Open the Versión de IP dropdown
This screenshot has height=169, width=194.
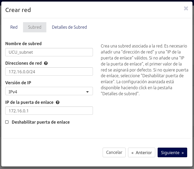[x=49, y=91]
